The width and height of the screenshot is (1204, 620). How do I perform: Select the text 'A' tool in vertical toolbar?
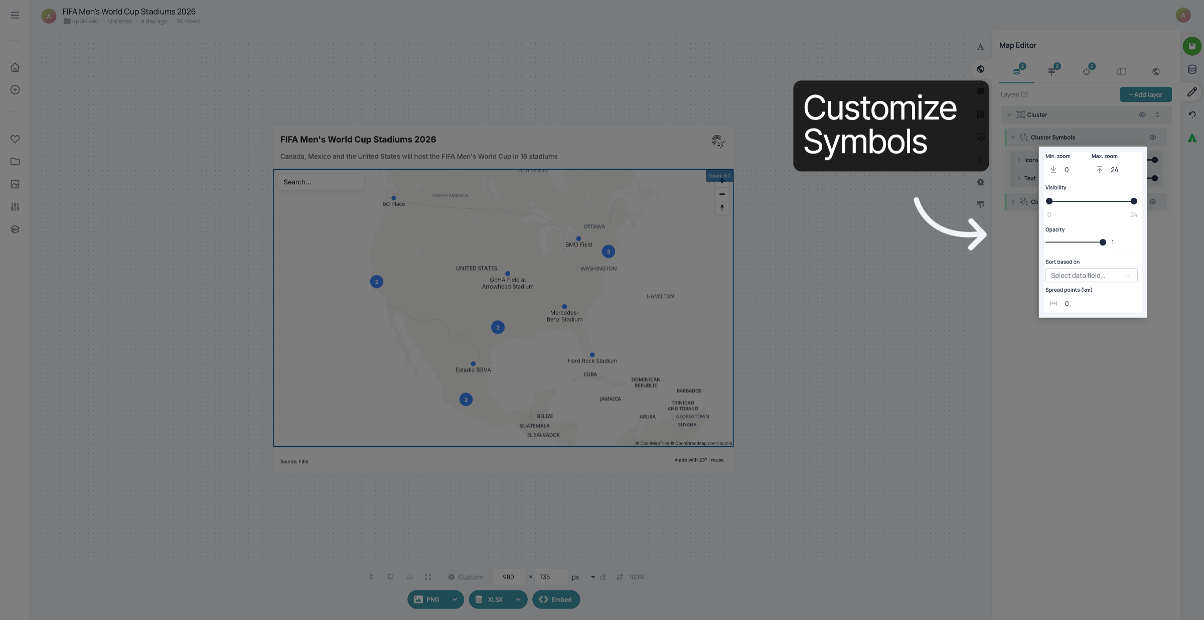coord(980,47)
